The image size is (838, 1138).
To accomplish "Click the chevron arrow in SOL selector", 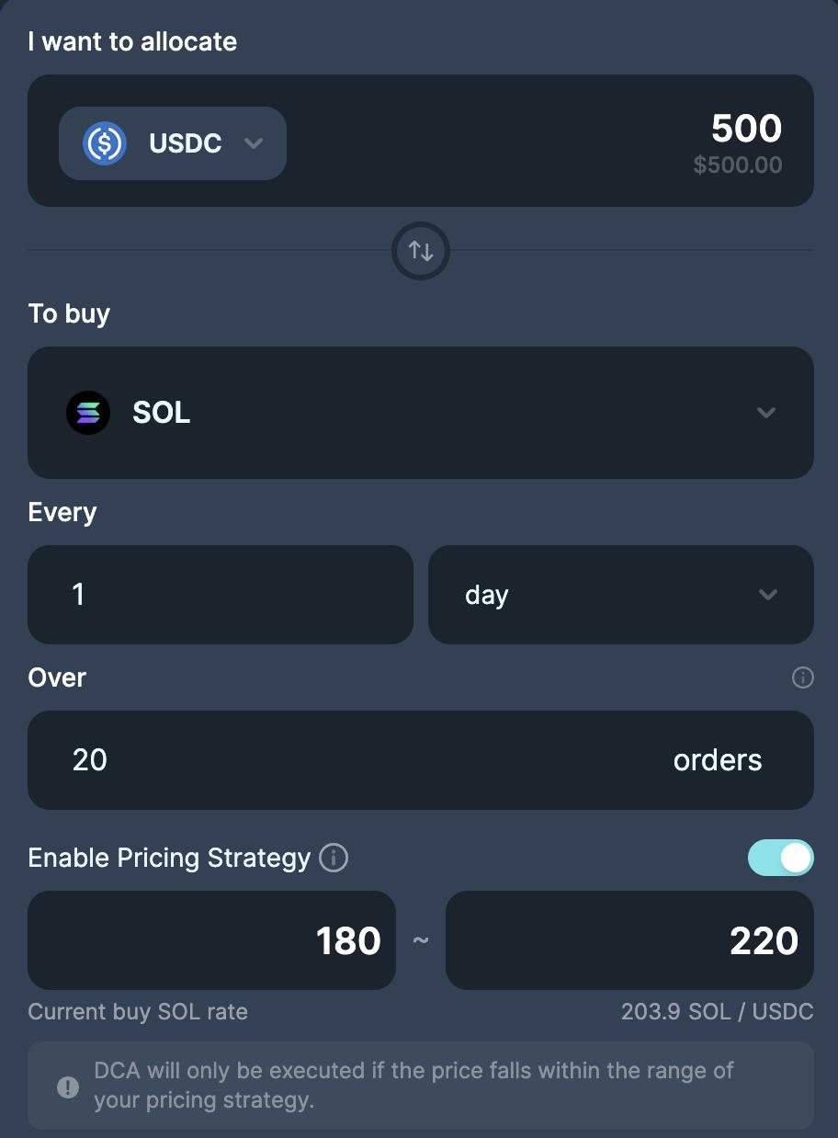I will coord(765,413).
